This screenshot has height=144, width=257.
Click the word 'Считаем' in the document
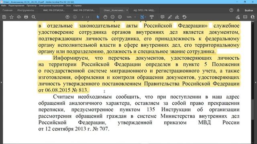63,97
